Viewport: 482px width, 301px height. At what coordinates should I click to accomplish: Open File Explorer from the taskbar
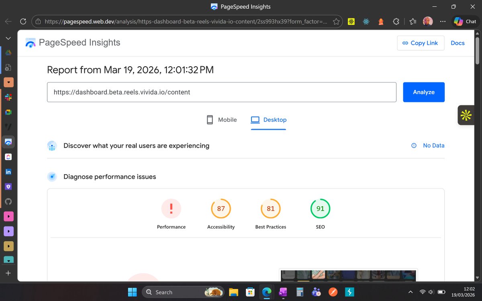pyautogui.click(x=234, y=292)
